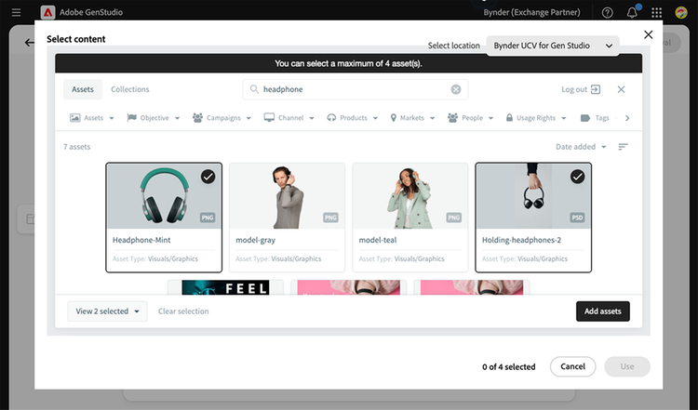698x410 pixels.
Task: Open the notifications bell
Action: (632, 12)
